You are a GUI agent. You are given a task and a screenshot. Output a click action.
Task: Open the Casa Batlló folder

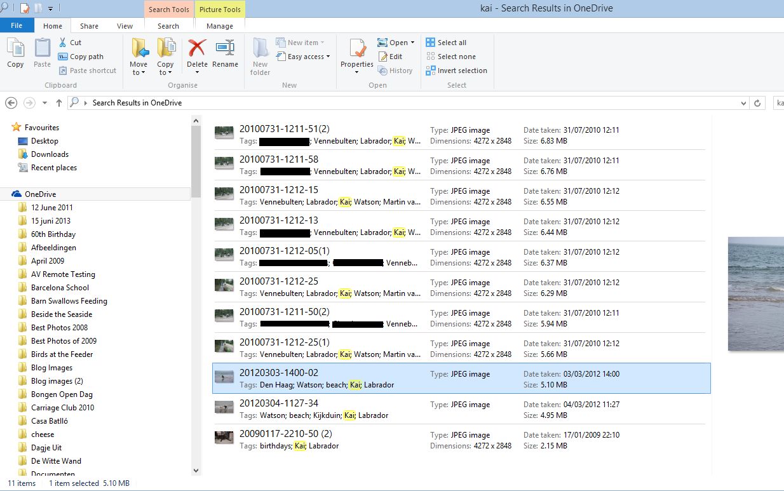coord(43,421)
